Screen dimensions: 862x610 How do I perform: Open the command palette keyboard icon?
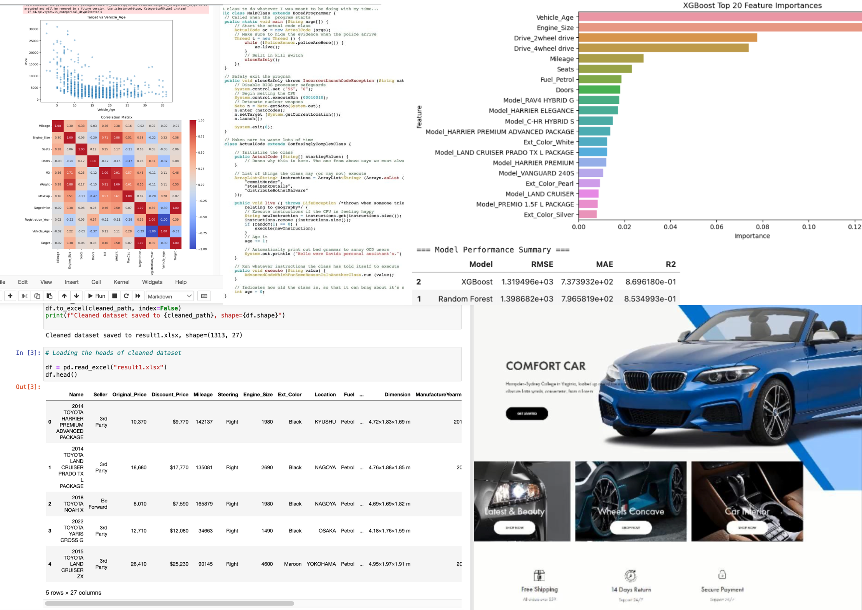[204, 296]
